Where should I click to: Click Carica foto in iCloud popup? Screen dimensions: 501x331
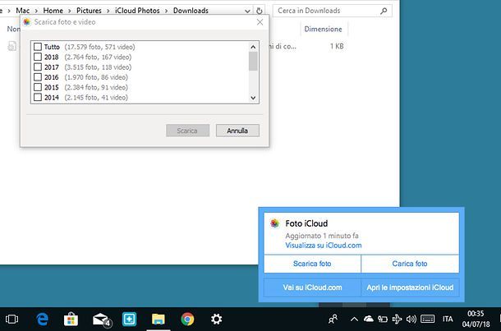click(410, 264)
